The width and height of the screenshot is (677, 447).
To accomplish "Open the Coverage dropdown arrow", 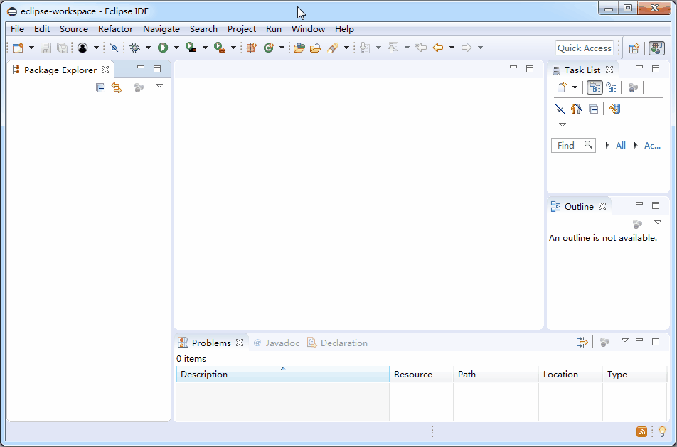I will coord(205,48).
